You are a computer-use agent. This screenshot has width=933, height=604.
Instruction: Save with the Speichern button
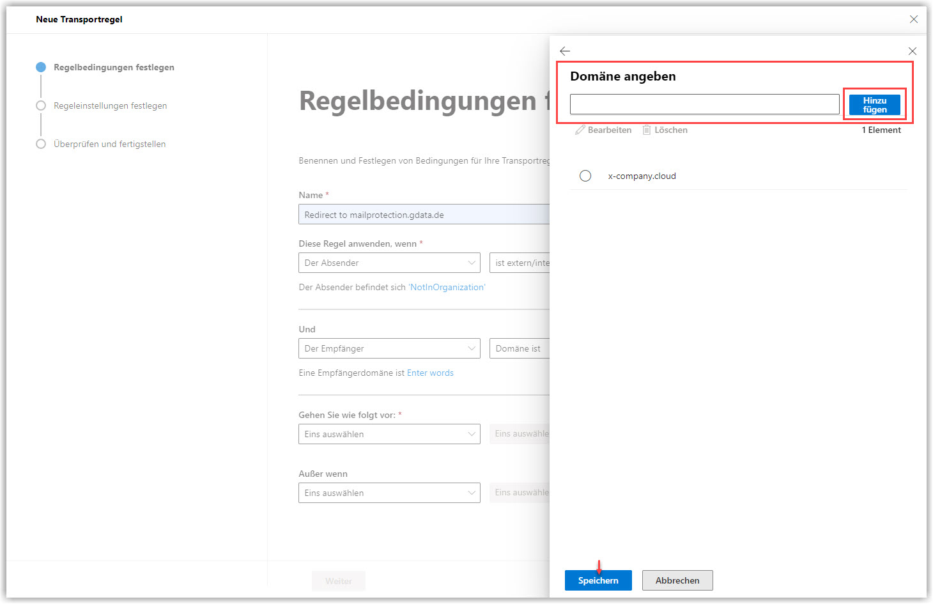click(598, 580)
